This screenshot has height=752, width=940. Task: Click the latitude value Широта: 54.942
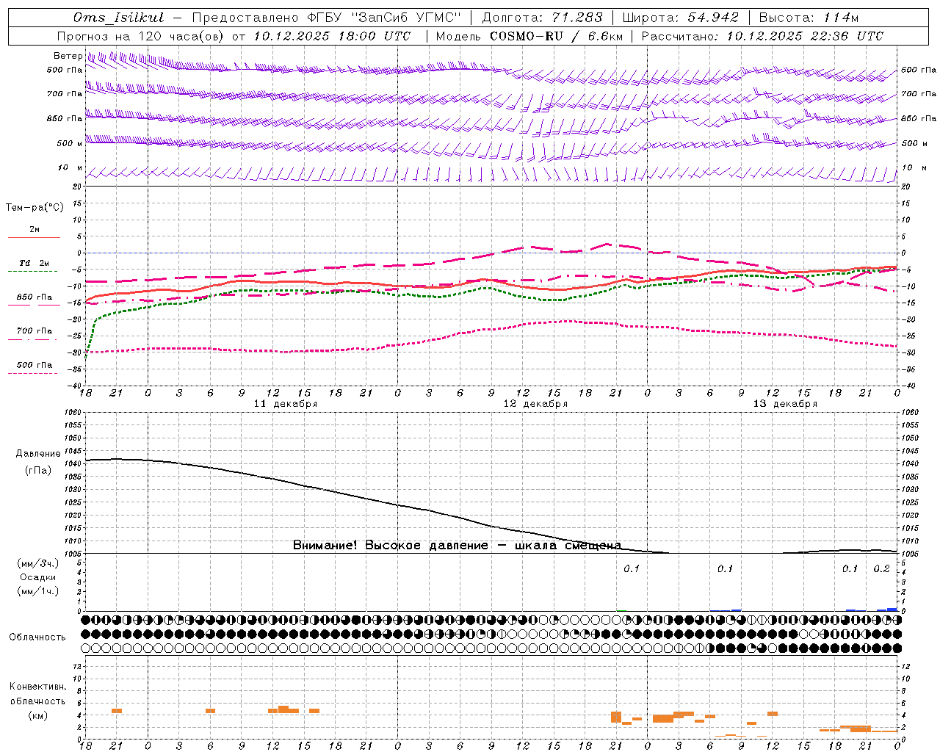[x=680, y=18]
